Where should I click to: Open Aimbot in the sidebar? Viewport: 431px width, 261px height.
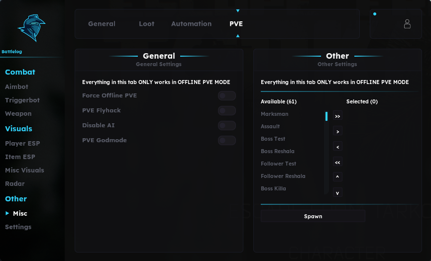point(16,87)
